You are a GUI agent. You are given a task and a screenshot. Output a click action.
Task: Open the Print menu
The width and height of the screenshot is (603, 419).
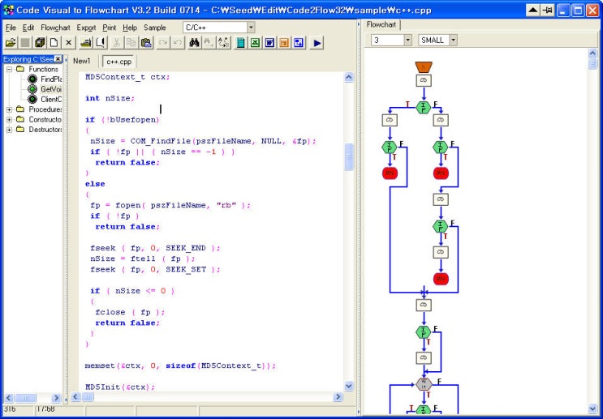pos(110,28)
